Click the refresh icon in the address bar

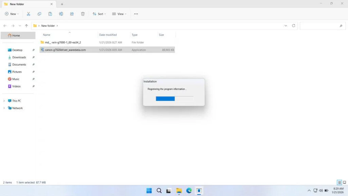[294, 26]
